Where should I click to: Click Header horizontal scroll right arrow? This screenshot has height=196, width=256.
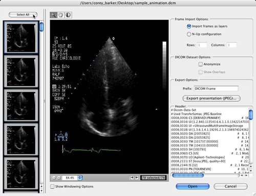point(246,176)
